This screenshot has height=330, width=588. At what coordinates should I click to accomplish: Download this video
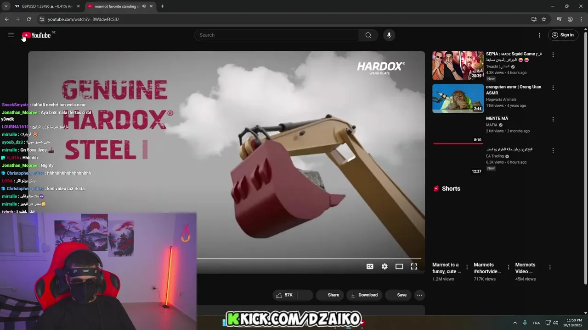(x=364, y=295)
